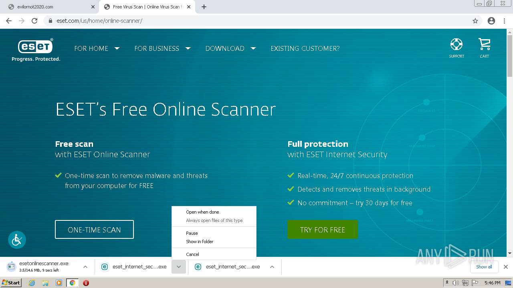
Task: Bookmark this page with the star icon
Action: [475, 21]
